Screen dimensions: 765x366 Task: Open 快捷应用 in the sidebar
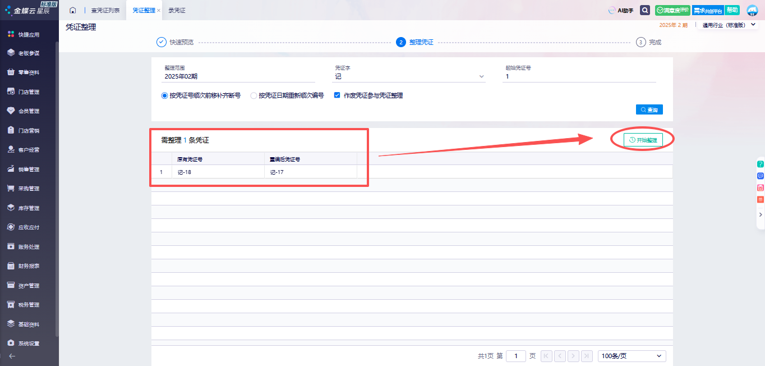click(x=29, y=34)
